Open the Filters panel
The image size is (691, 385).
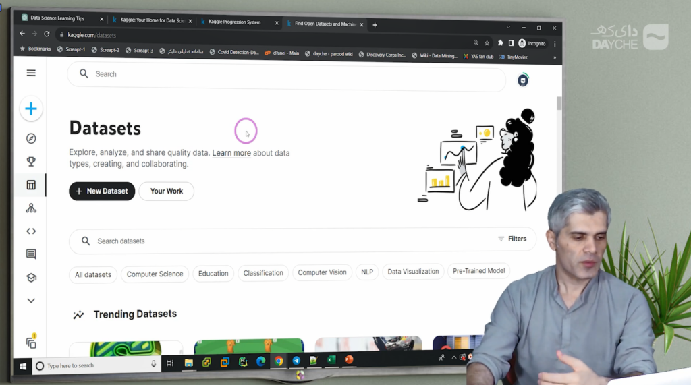(x=512, y=239)
